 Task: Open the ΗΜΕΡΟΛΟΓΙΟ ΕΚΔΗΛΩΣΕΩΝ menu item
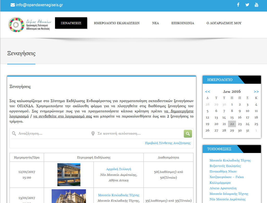(117, 23)
